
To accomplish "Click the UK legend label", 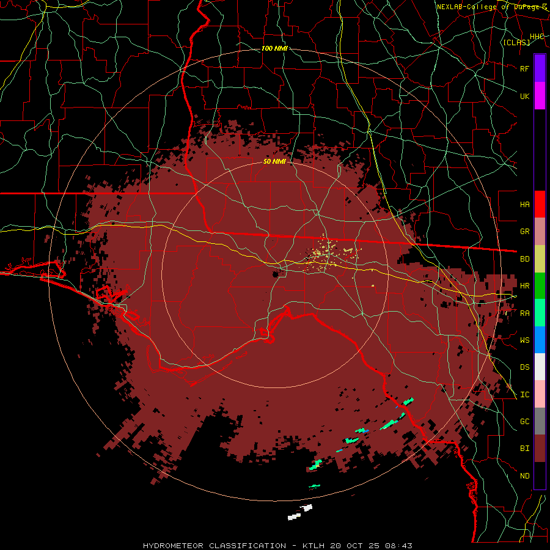I will pos(524,96).
